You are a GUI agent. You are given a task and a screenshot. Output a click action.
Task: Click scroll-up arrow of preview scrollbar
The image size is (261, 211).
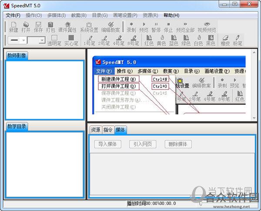254,52
